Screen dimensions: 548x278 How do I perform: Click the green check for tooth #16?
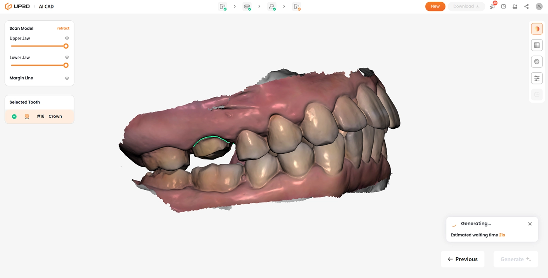14,117
